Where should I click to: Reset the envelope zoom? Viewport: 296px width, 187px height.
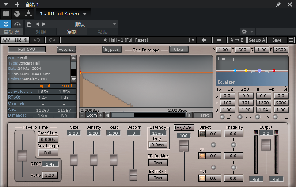(x=203, y=115)
